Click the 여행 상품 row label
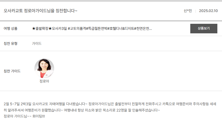Viewport: 222px width, 126px height. tap(10, 28)
